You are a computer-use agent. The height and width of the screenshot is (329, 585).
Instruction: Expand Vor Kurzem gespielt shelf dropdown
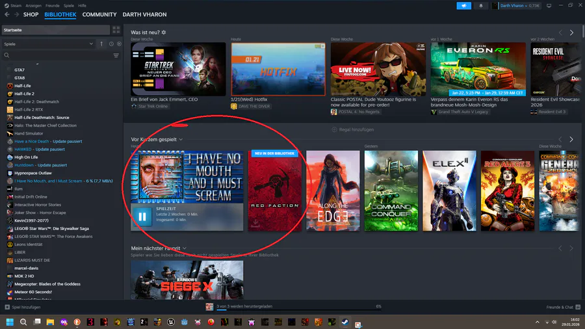(181, 140)
